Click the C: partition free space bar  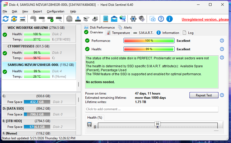pyautogui.click(x=37, y=102)
